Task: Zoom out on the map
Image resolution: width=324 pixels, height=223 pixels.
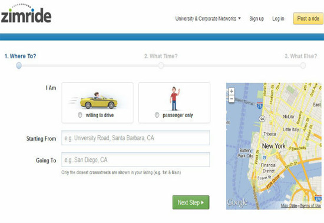Action: (x=232, y=99)
